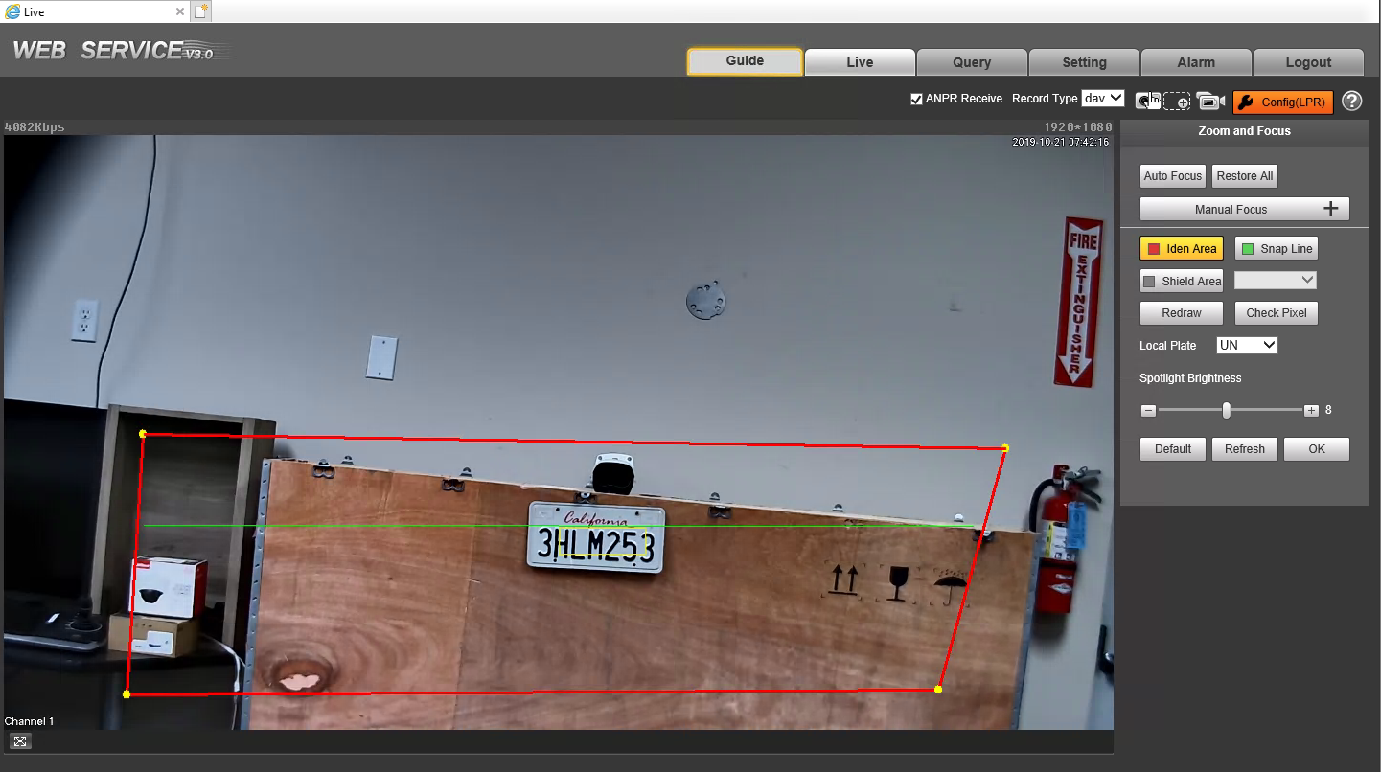Switch to the Live tab in the web service

[860, 62]
